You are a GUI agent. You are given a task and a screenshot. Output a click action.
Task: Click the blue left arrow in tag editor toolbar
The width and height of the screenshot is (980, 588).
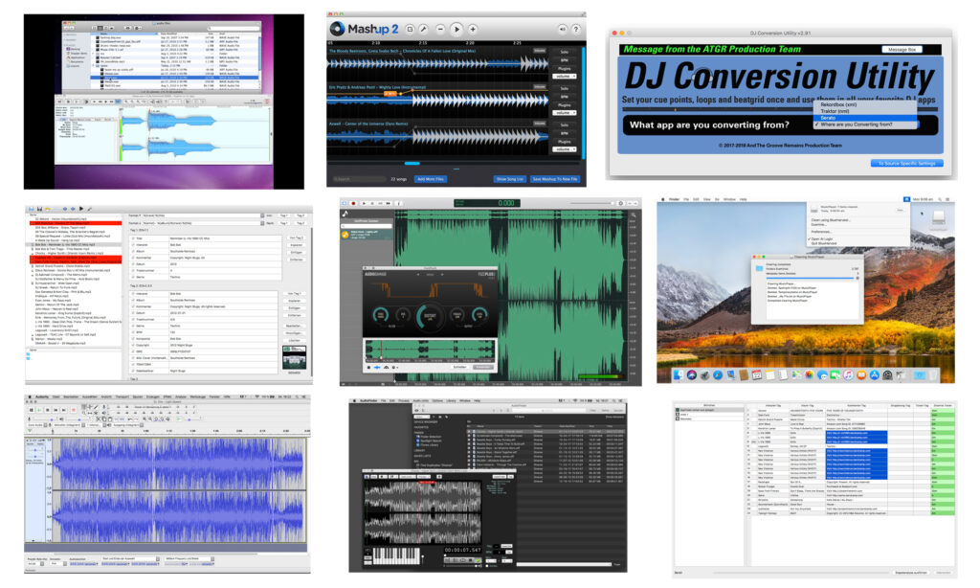point(66,209)
